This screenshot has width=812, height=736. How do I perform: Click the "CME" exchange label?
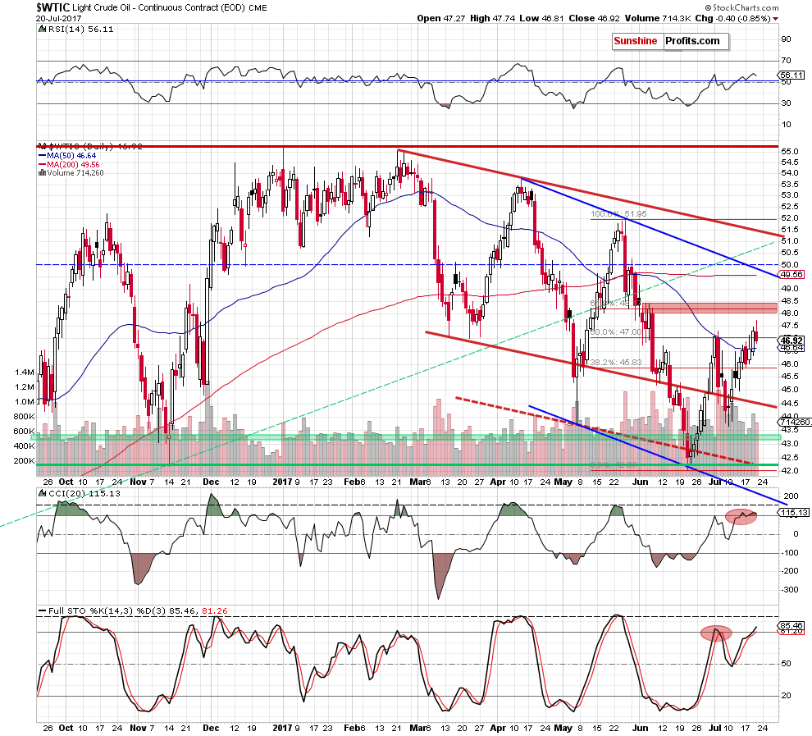[258, 7]
